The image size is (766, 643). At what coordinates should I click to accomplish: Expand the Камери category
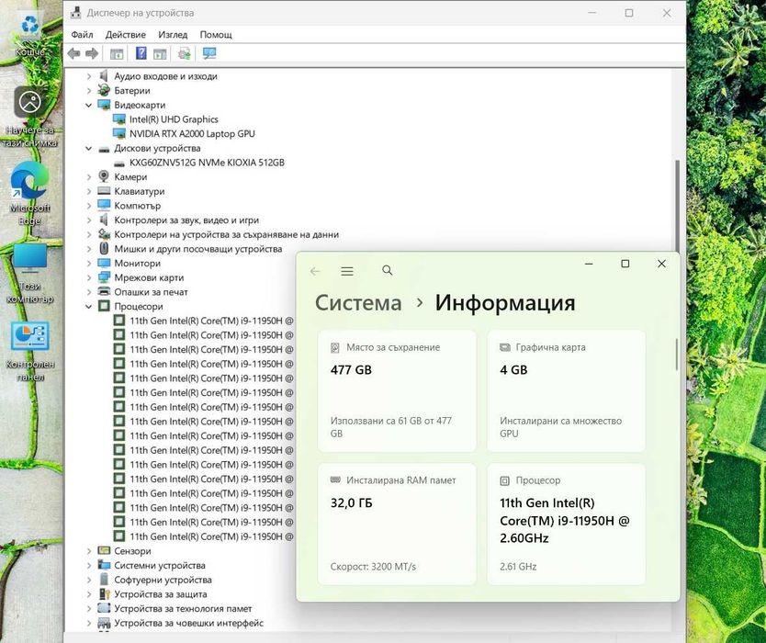point(88,177)
